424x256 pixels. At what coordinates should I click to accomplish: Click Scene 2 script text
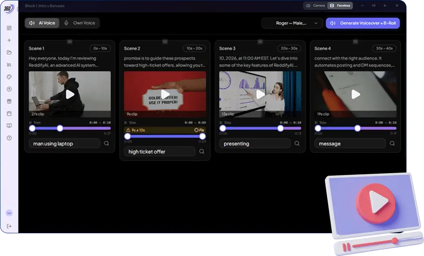(164, 62)
